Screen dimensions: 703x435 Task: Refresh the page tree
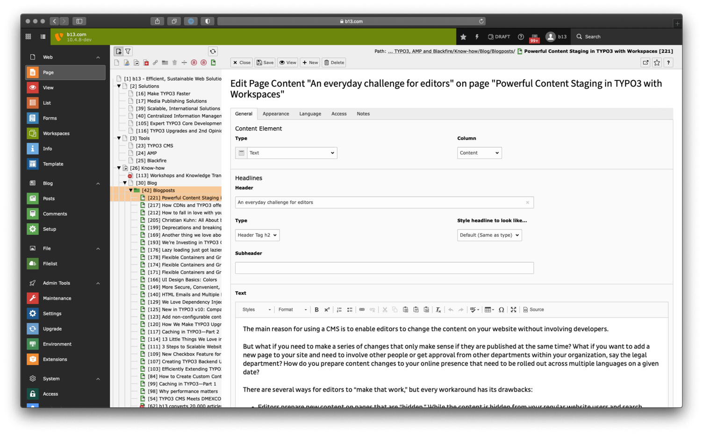tap(213, 51)
